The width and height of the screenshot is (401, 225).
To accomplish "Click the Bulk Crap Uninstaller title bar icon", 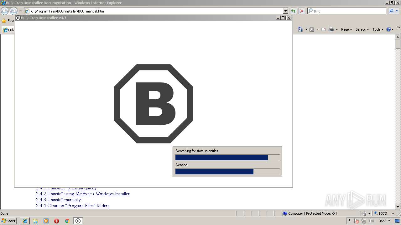I will click(x=18, y=18).
